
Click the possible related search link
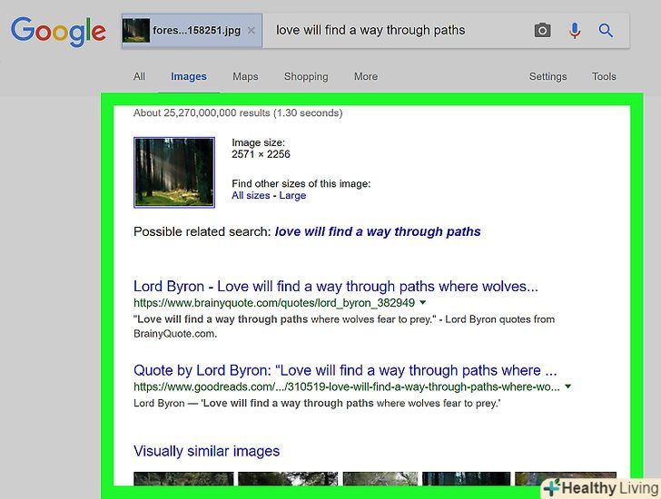point(378,231)
